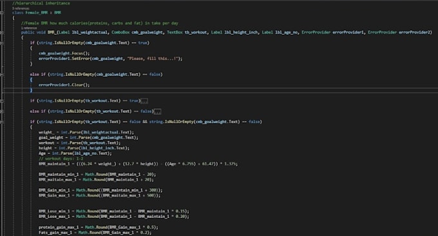Open ellipsis box after else if tb_workout == false
The width and height of the screenshot is (438, 236).
pos(158,112)
